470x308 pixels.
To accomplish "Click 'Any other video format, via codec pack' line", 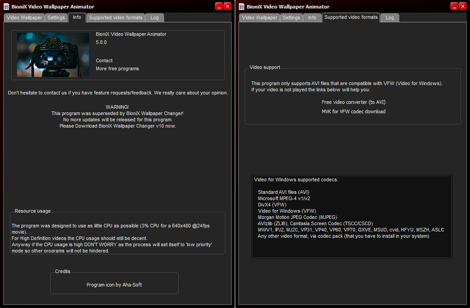I will click(344, 236).
